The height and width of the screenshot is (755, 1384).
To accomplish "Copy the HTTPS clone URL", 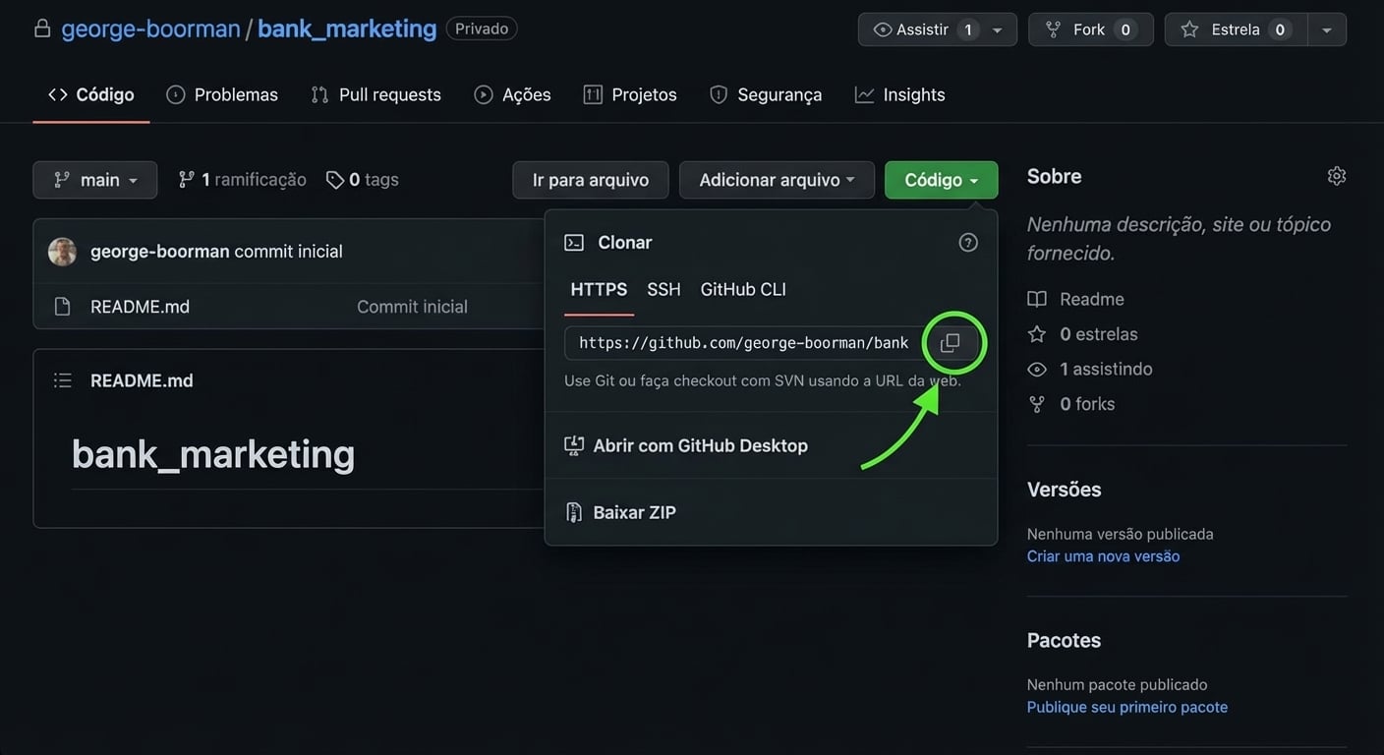I will tap(950, 343).
